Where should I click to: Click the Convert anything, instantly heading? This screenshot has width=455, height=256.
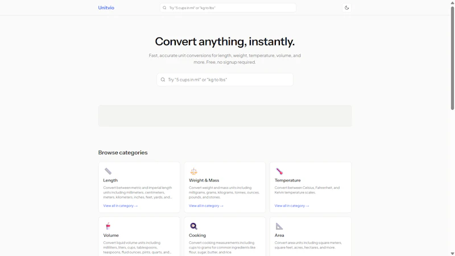coord(225,42)
